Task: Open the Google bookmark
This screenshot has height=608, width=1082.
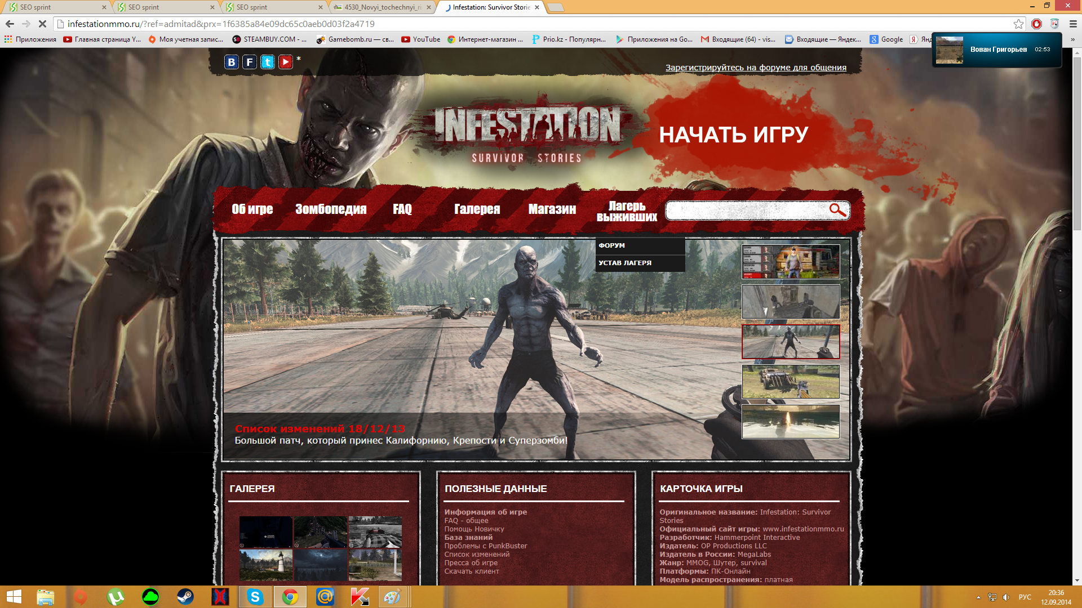Action: [x=886, y=39]
